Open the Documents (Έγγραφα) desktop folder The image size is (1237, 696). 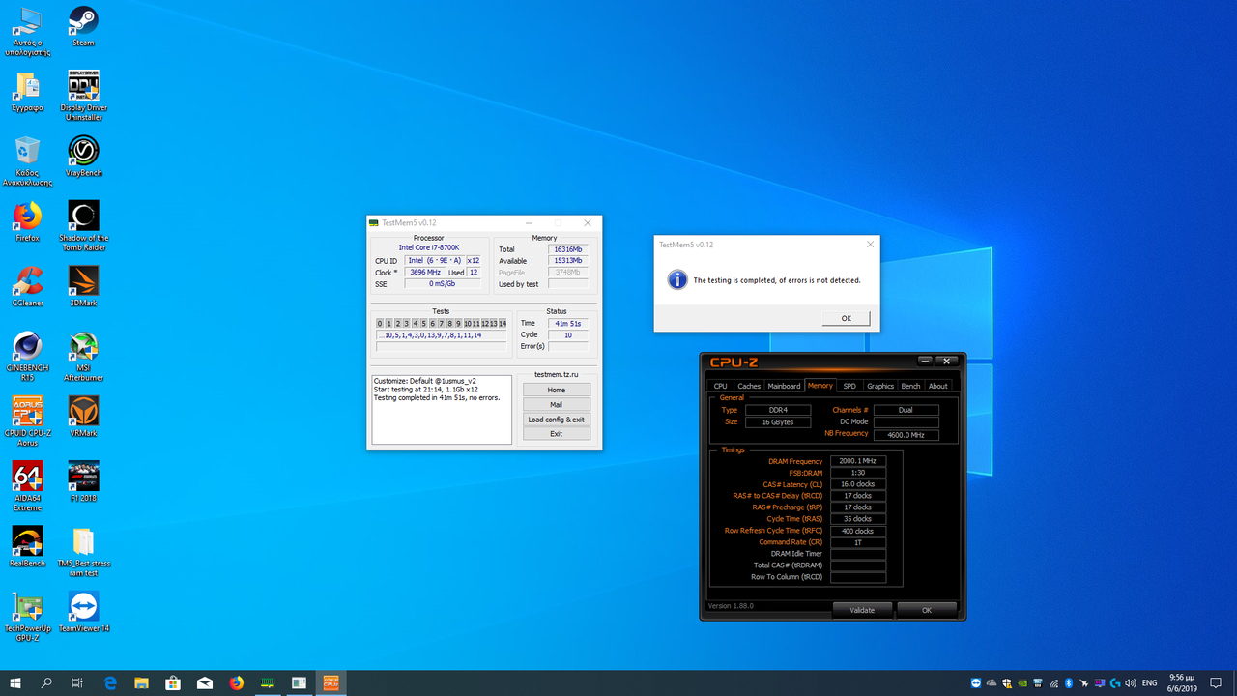27,91
